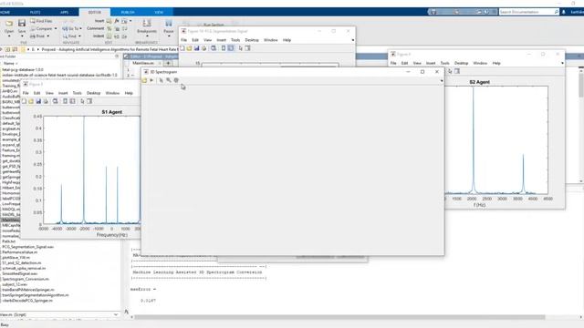The width and height of the screenshot is (584, 328).
Task: Click save icon in S1 Agent figure toolbar
Action: click(38, 101)
